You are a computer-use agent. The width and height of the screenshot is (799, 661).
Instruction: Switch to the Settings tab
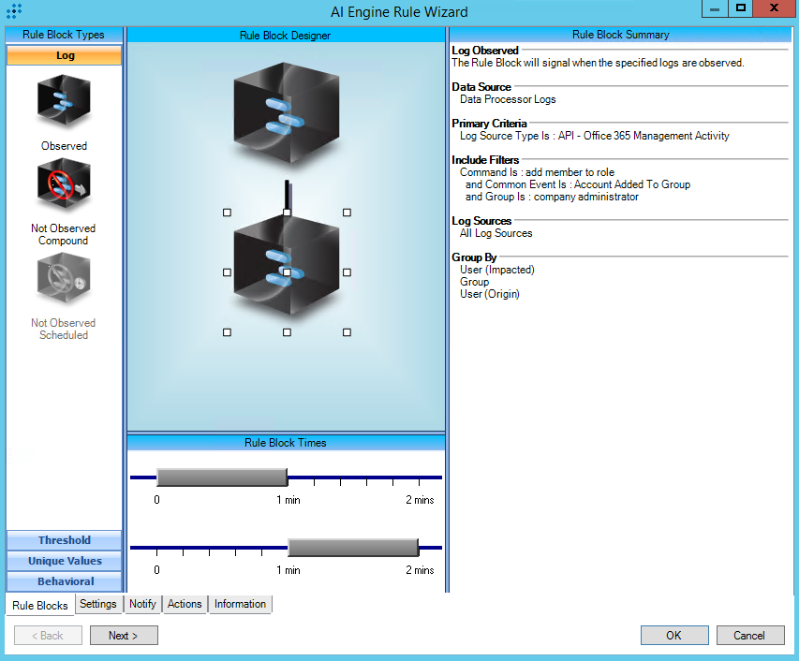pos(98,604)
